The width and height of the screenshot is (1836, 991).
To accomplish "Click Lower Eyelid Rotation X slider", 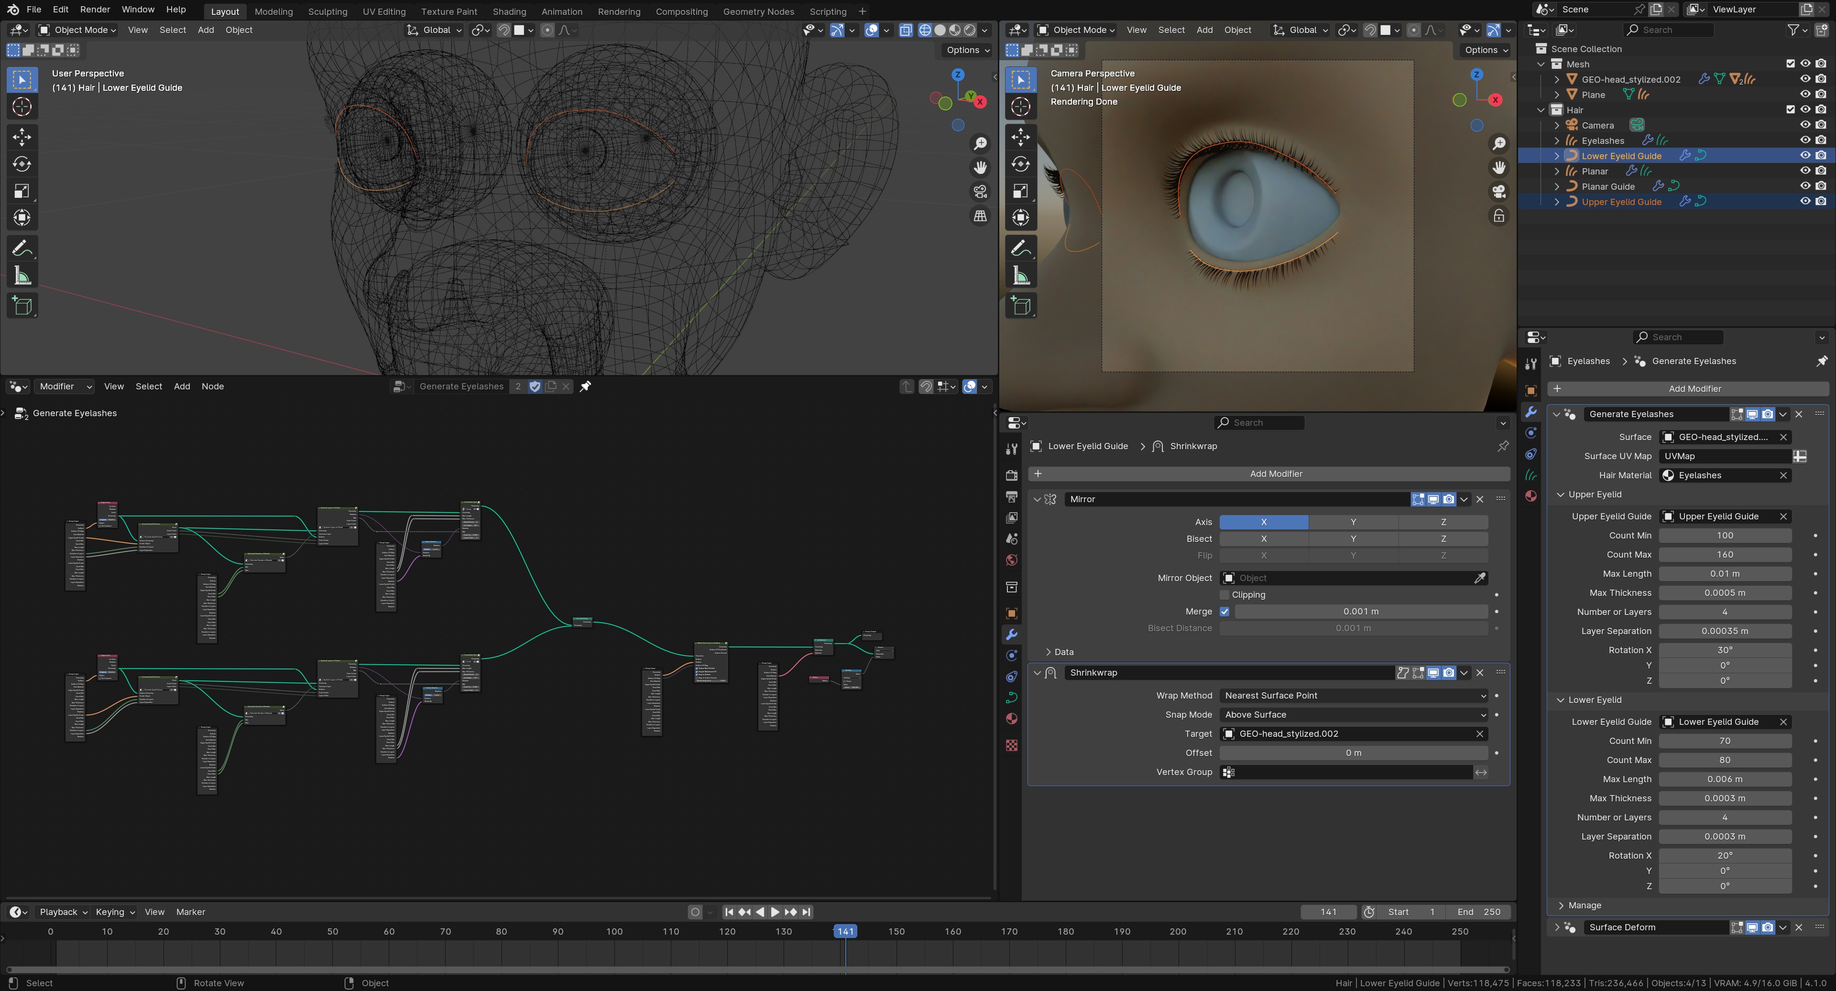I will [x=1725, y=856].
